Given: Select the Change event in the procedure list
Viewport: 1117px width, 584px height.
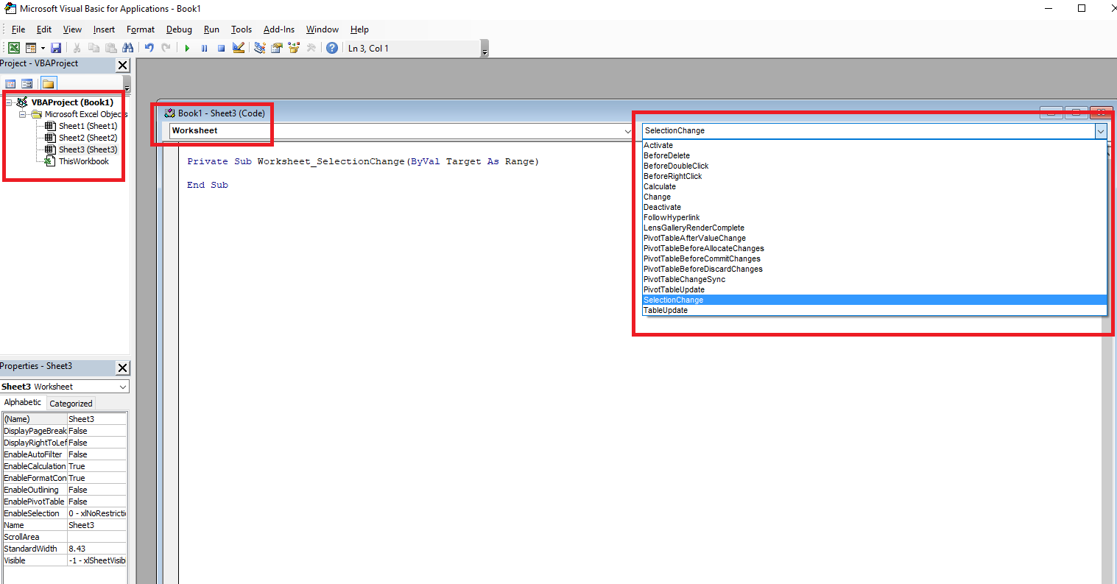Looking at the screenshot, I should (x=657, y=197).
